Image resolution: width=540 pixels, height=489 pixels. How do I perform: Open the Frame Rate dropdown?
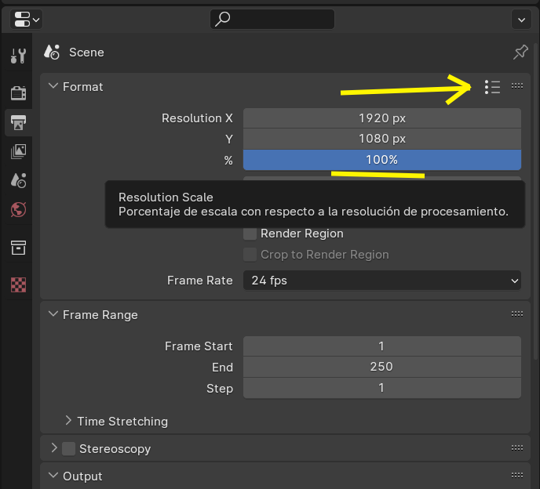tap(381, 281)
